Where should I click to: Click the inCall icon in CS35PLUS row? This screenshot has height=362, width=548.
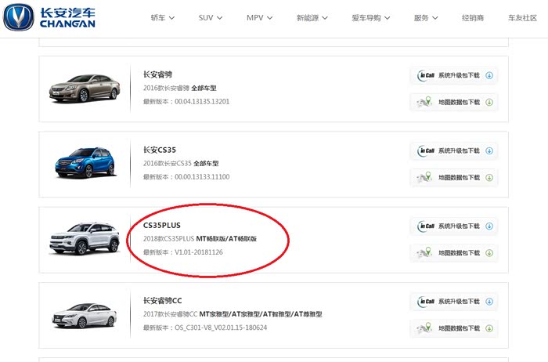pos(426,226)
